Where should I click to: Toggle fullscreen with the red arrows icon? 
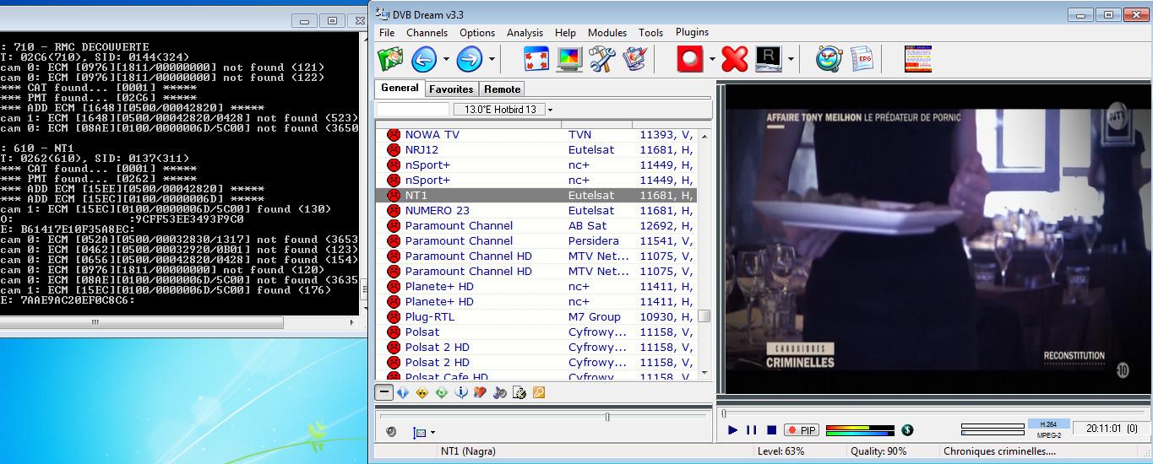[x=537, y=59]
